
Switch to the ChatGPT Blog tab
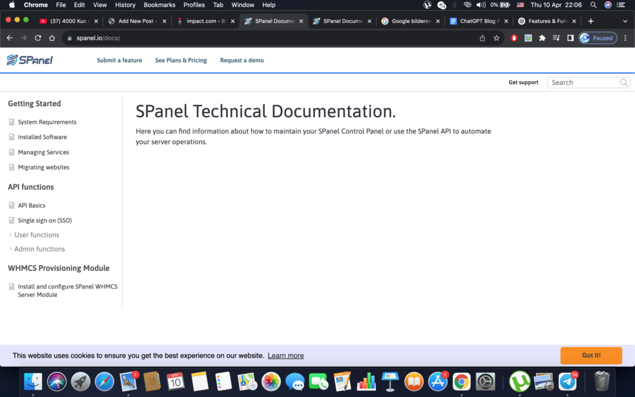coord(479,21)
